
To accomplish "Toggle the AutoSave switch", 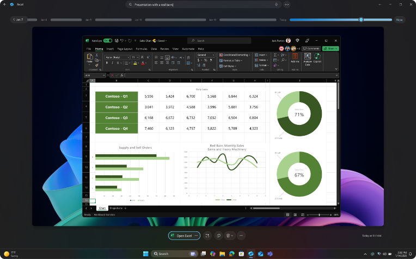I will 107,41.
